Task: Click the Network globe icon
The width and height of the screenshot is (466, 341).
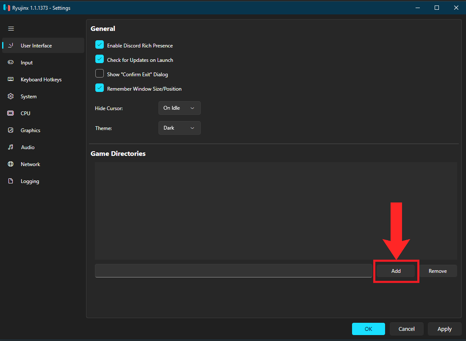Action: (x=11, y=164)
